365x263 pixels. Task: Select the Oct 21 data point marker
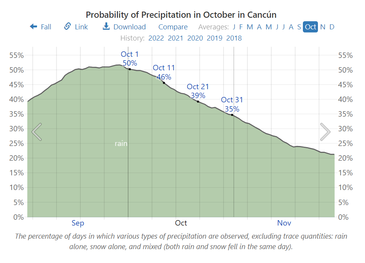[198, 101]
